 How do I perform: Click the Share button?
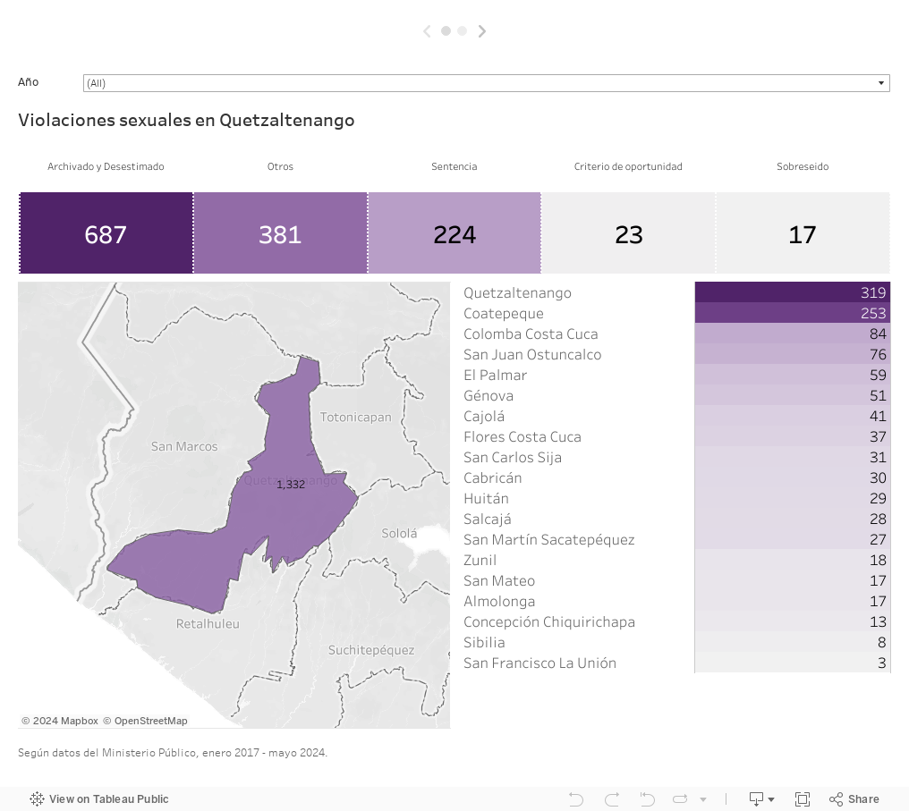[854, 799]
